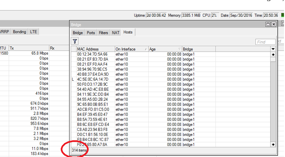Select local host row 4C:5E:0C:6A:14:7D
The width and height of the screenshot is (285, 157).
click(x=171, y=79)
